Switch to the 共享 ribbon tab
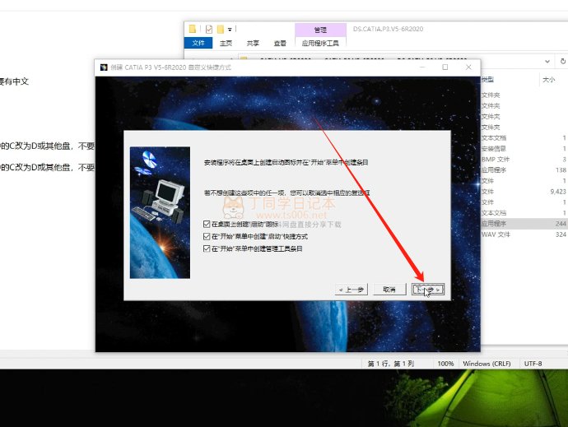 (x=253, y=43)
